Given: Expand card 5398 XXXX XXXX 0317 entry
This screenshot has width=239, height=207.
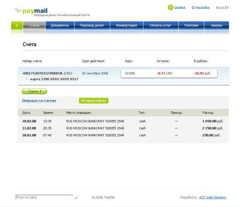Looking at the screenshot, I should pos(54,79).
